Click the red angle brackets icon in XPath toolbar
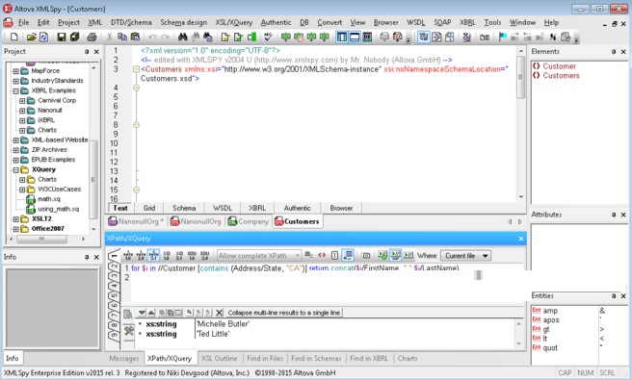Viewport: 632px width, 380px height. [322, 255]
